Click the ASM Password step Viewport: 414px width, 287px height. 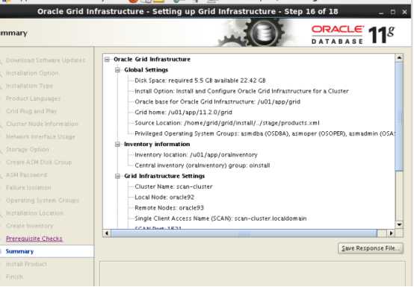click(26, 175)
